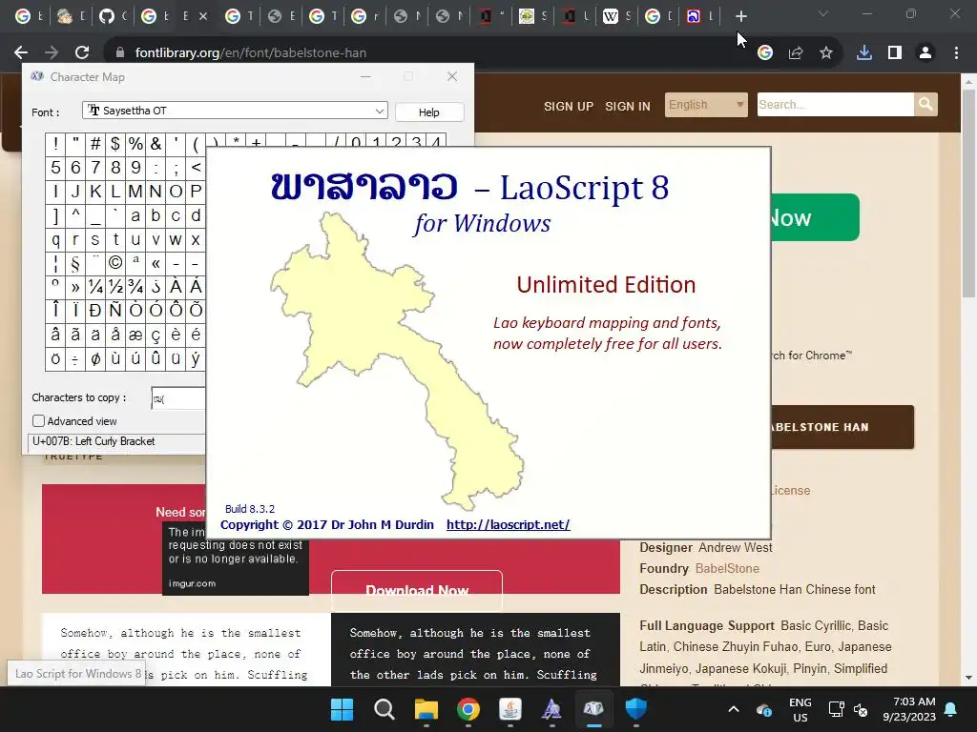Screen dimensions: 977x732
Task: Select the % character in Character Map
Action: click(135, 145)
